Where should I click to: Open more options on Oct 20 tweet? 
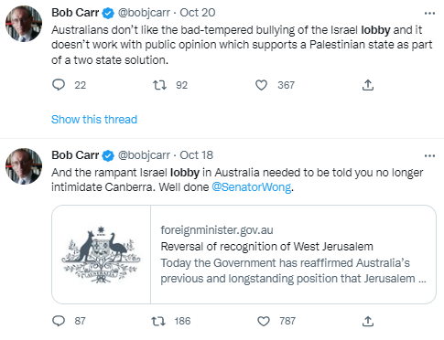[x=429, y=13]
